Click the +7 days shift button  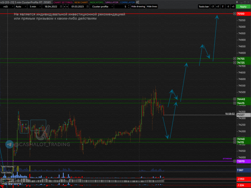point(217,7)
